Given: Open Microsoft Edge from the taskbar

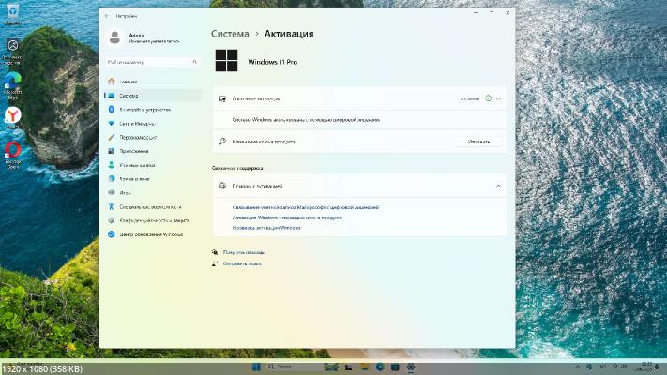Looking at the screenshot, I should pyautogui.click(x=380, y=367).
